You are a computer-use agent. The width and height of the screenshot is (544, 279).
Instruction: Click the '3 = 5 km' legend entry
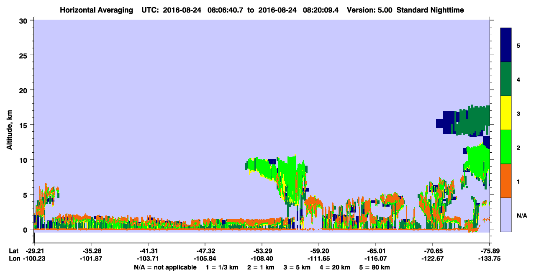297,267
